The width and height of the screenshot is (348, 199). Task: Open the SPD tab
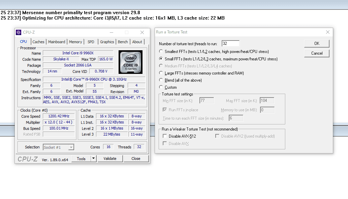click(x=91, y=42)
